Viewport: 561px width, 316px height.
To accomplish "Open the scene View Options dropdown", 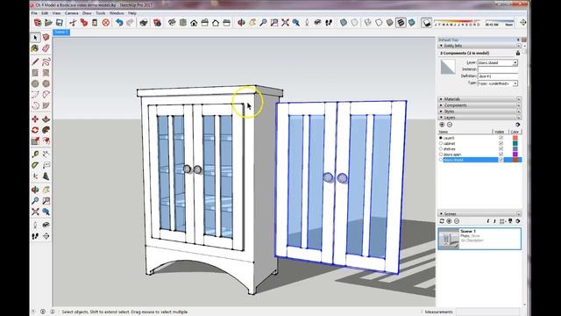I will [502, 221].
